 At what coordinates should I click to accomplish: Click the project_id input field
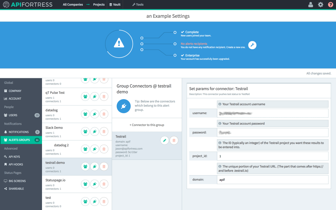click(x=272, y=156)
